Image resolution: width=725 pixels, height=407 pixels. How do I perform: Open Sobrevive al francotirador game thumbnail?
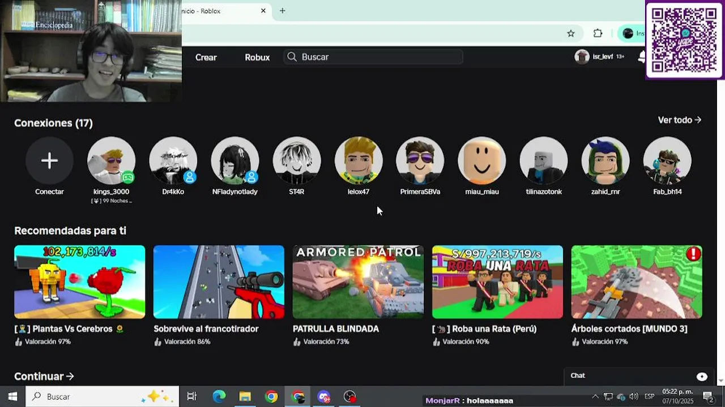(x=219, y=282)
